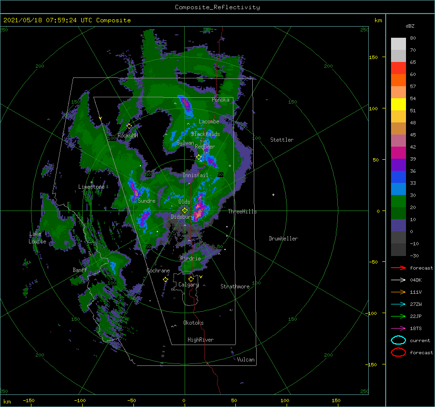Click the cyan 27ZW arrow icon
Image resolution: width=435 pixels, height=407 pixels.
[x=398, y=304]
